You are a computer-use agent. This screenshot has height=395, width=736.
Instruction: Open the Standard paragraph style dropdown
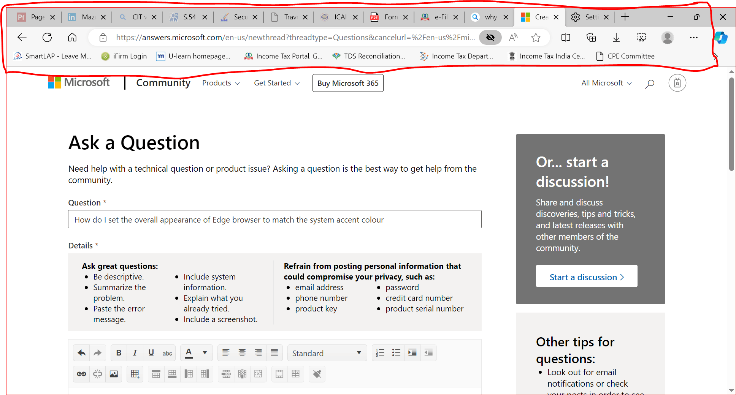coord(327,353)
